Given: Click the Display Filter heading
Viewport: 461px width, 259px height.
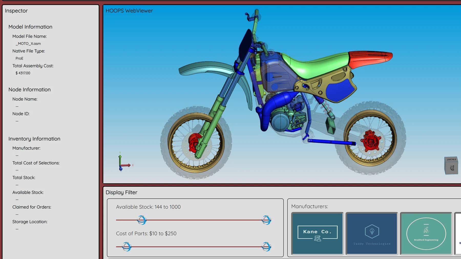Looking at the screenshot, I should coord(122,192).
